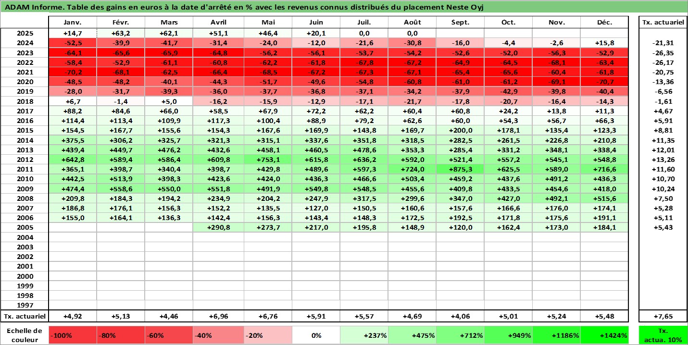Screen dimensions: 688x345
Task: Click the 2021 Janv. cell -70,2
Action: click(x=73, y=72)
